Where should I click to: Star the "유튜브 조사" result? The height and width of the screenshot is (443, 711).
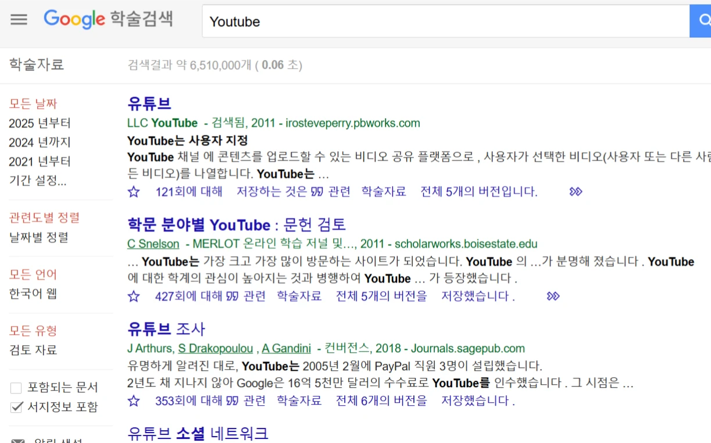pos(133,401)
